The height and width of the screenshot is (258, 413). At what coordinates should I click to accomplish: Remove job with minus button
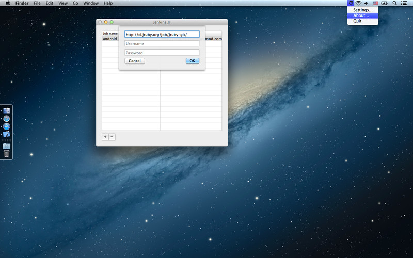click(x=112, y=137)
